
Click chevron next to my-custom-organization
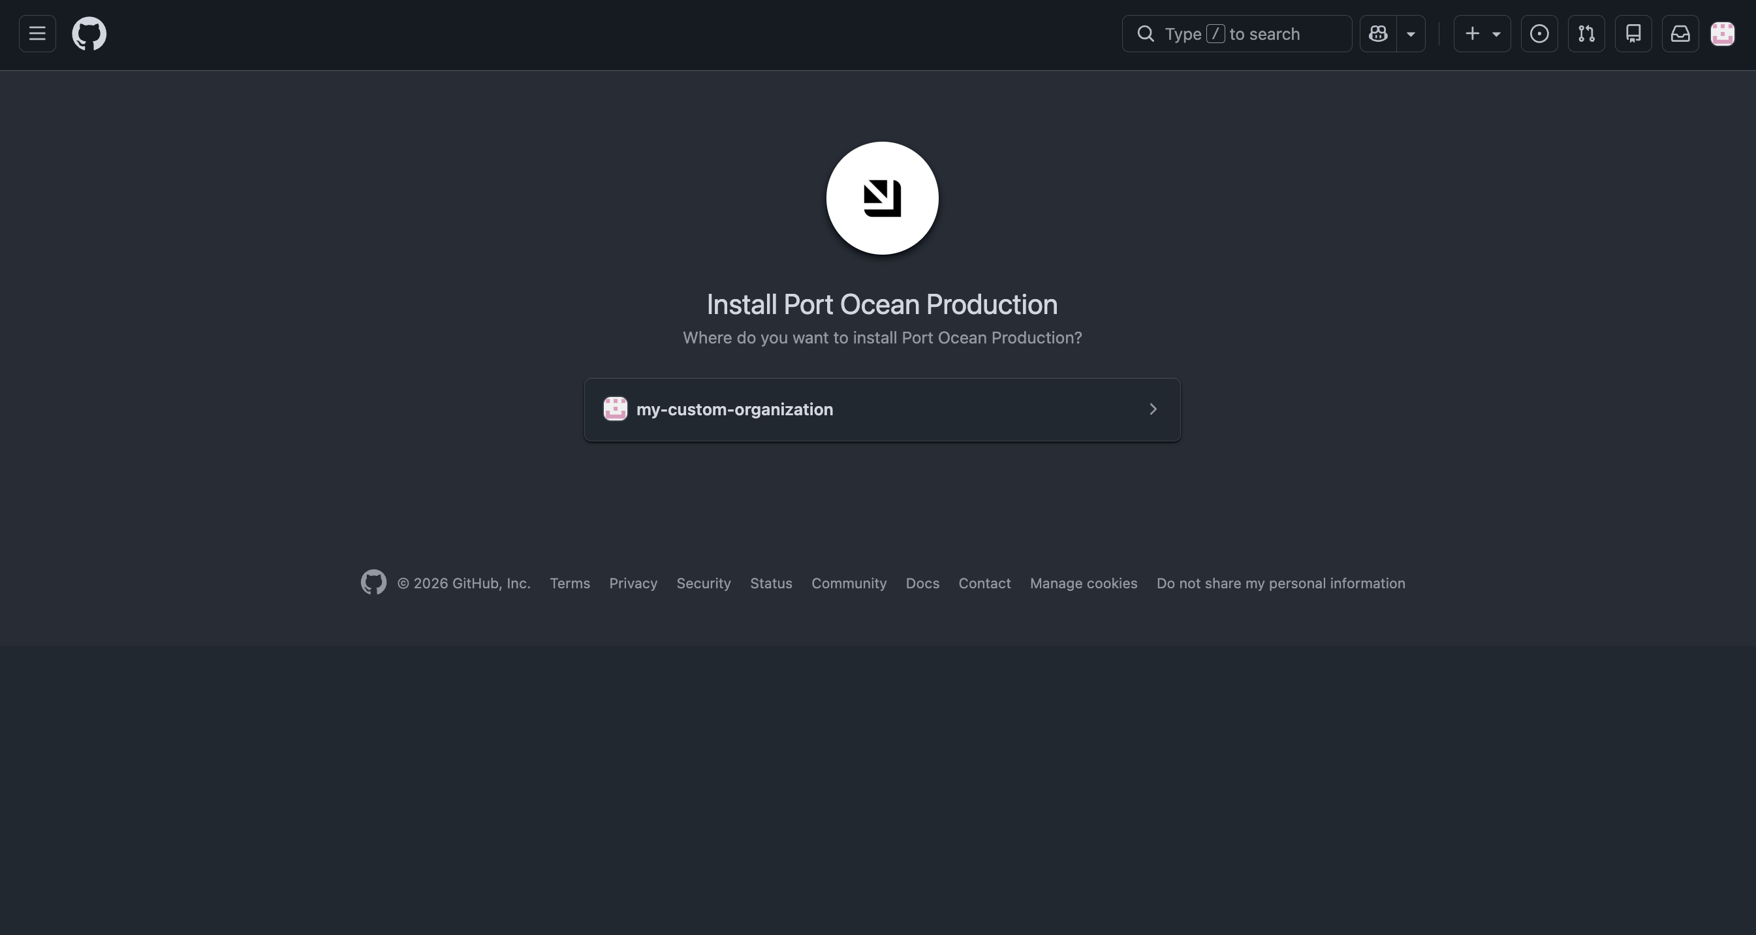click(1153, 409)
